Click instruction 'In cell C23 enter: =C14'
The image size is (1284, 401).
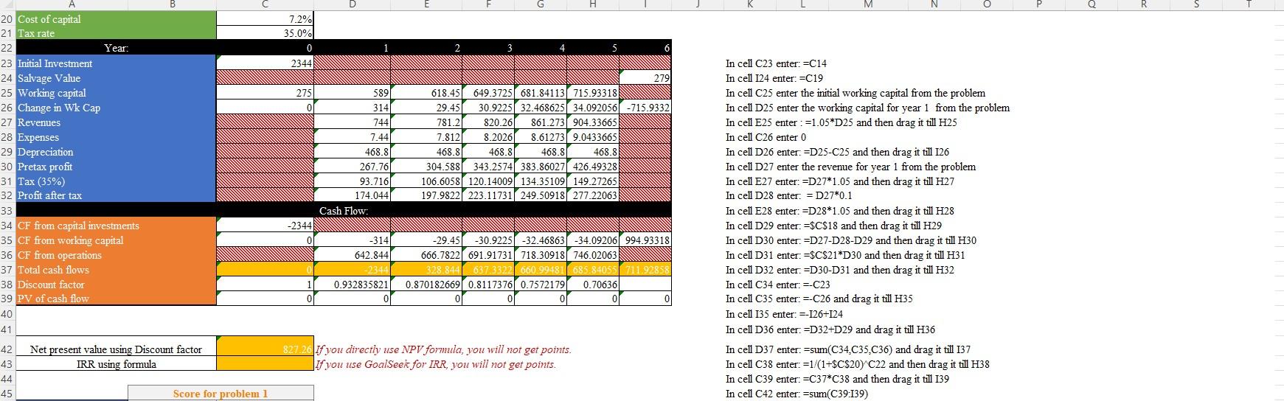click(776, 63)
